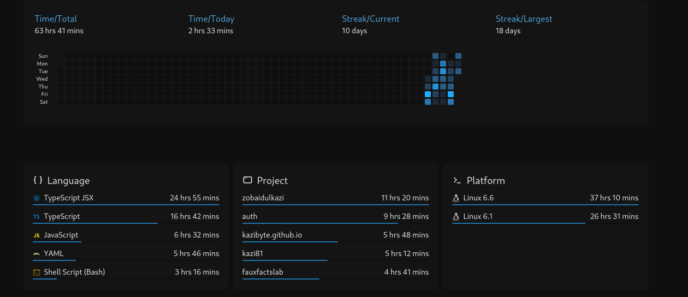Screen dimensions: 688x297
Task: Click the Linux 6.6 penguin icon
Action: point(456,198)
